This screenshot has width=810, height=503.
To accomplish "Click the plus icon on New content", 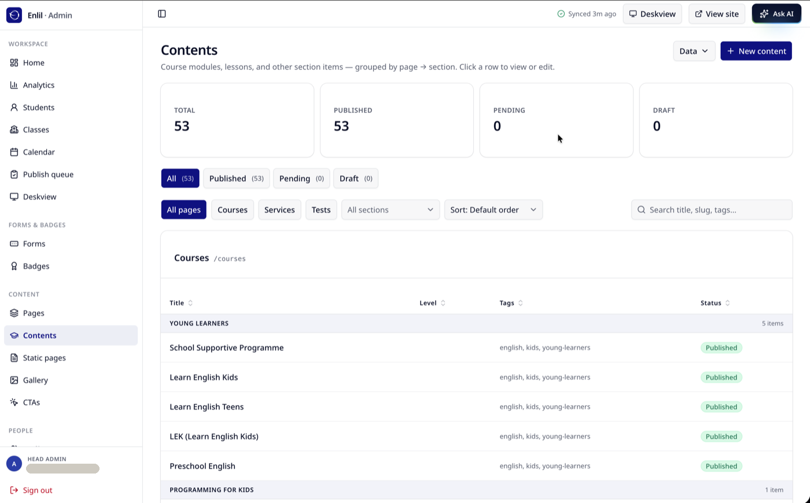I will tap(731, 51).
